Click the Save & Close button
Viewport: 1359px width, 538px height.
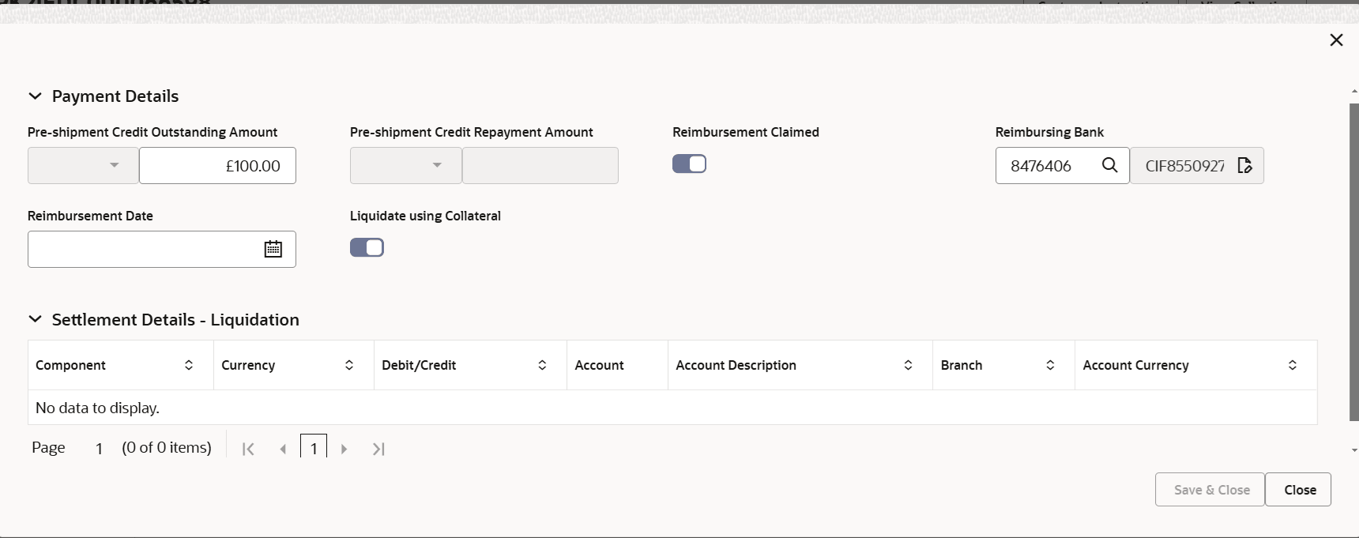(1210, 490)
